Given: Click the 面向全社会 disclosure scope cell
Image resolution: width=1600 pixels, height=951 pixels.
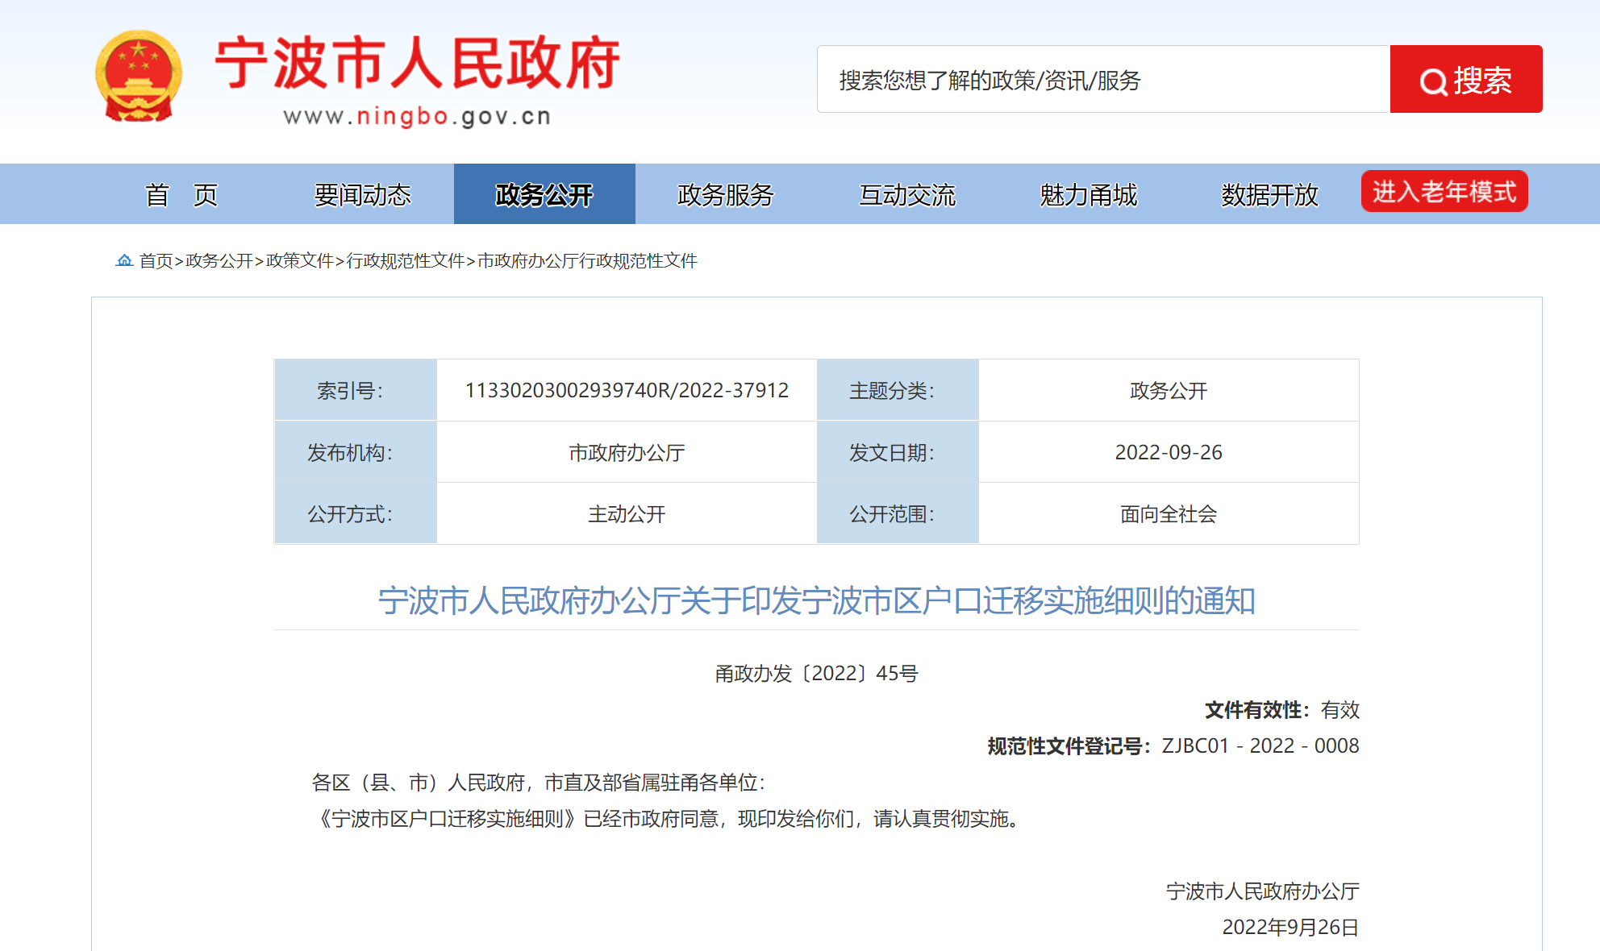Looking at the screenshot, I should (1169, 513).
